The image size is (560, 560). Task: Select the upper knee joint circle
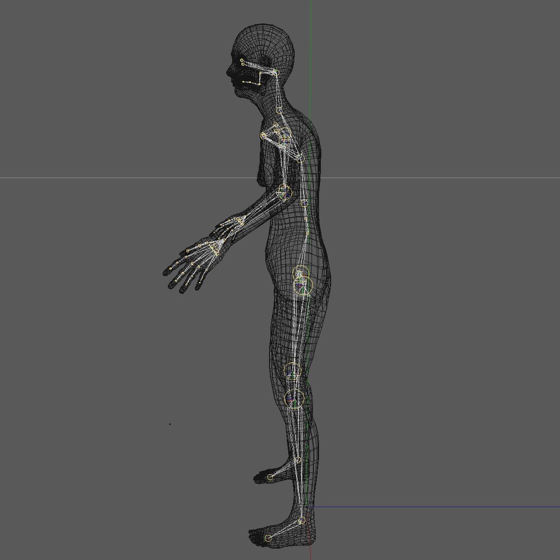292,371
